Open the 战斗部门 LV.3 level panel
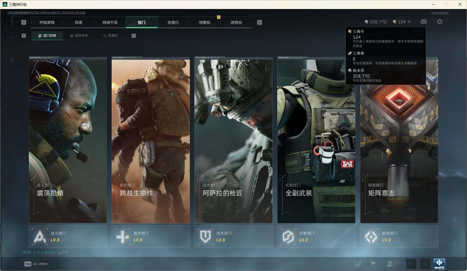 point(68,237)
